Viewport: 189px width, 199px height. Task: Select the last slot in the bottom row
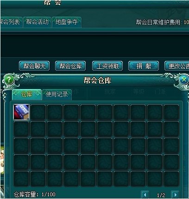171,179
